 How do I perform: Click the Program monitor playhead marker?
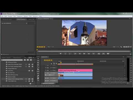(37, 50)
